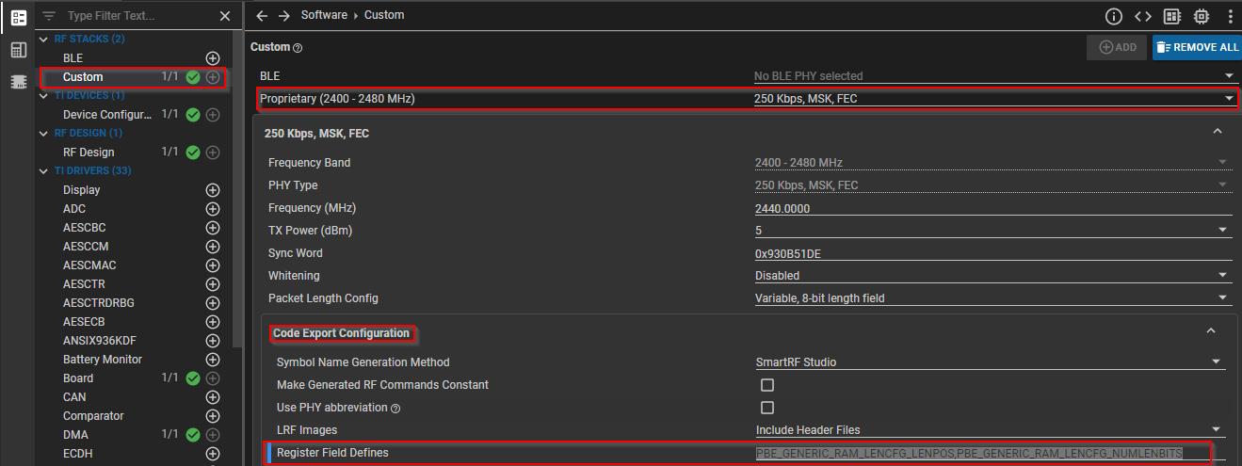
Task: Add an AESCCM driver instance
Action: point(213,247)
